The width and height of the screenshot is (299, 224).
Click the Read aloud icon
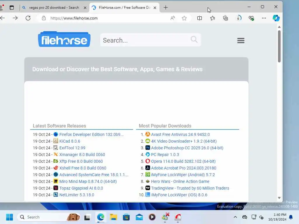click(173, 18)
